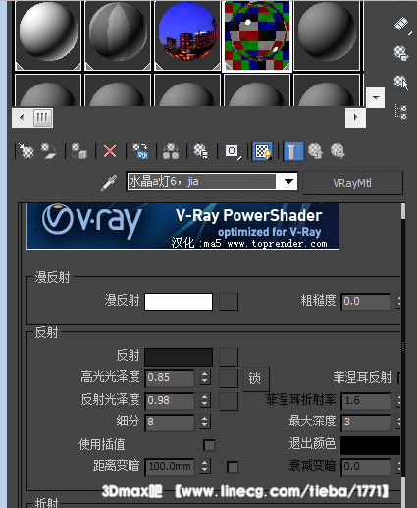This screenshot has height=508, width=417.
Task: Select the fifth dark gray sample slot
Action: coord(327,35)
